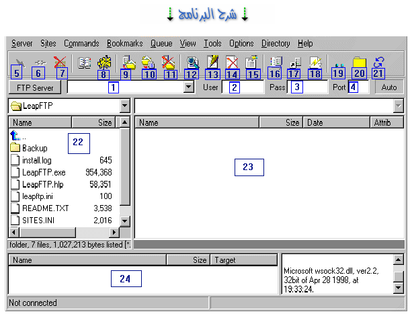
Task: Click the User input field
Action: coord(242,87)
